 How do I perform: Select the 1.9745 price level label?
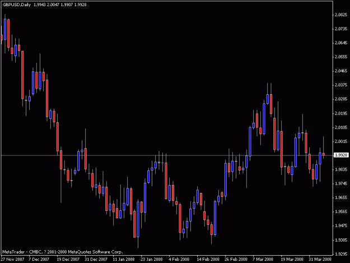(341, 183)
